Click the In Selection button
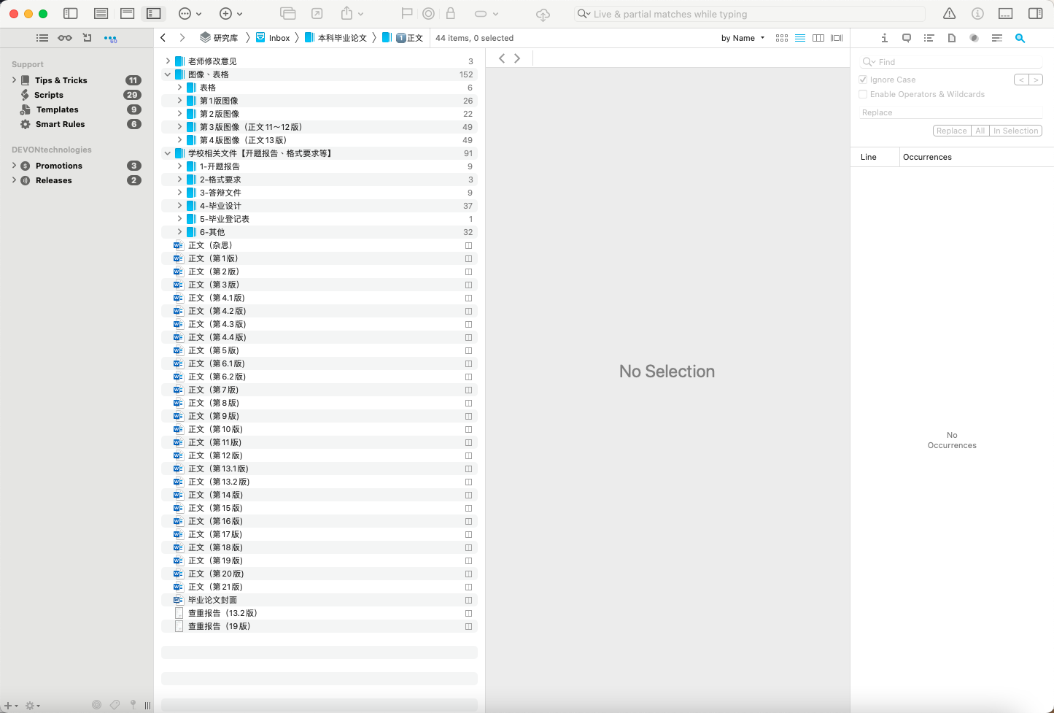The height and width of the screenshot is (713, 1054). pos(1015,131)
